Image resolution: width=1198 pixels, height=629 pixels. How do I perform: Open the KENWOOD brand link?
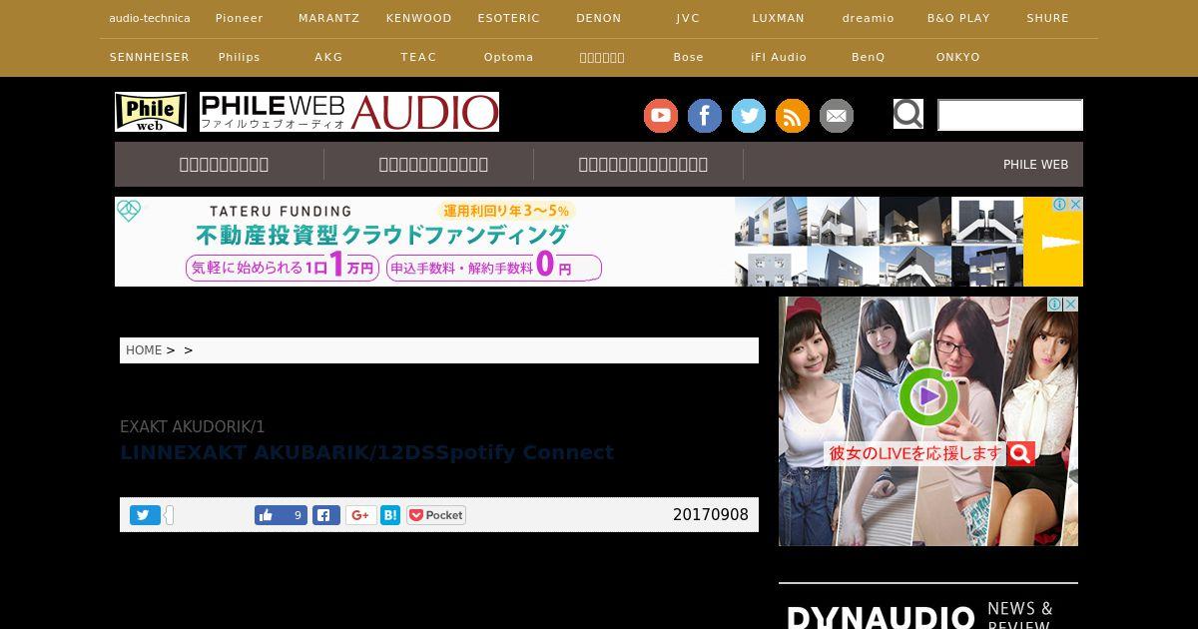tap(419, 18)
